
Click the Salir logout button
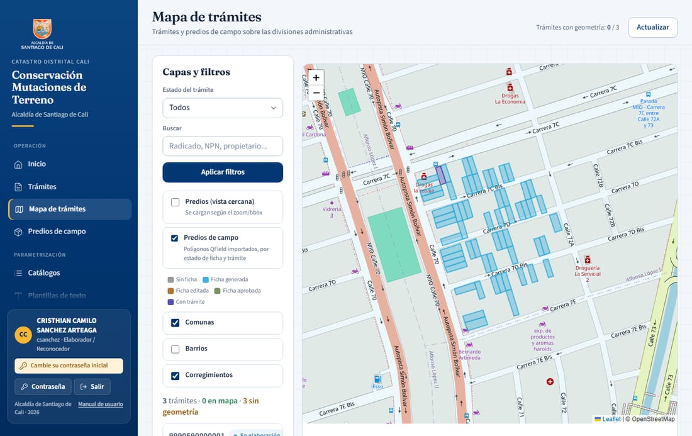pos(92,386)
